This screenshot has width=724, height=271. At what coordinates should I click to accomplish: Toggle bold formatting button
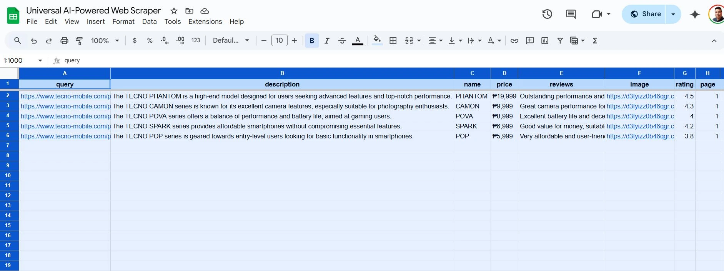pyautogui.click(x=312, y=41)
